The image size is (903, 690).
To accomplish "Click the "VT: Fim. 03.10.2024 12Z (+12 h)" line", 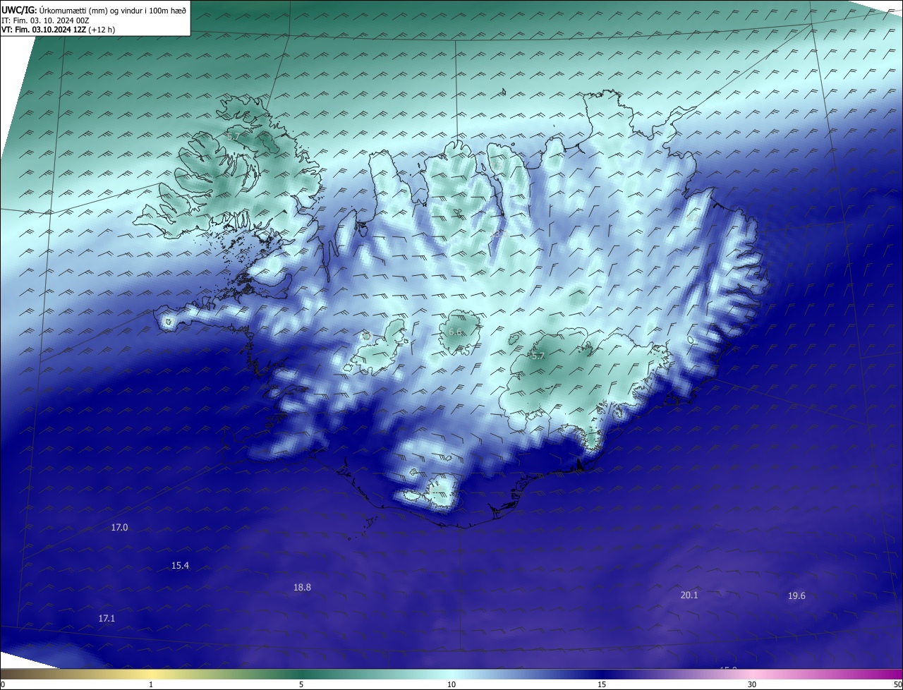I will (x=58, y=30).
